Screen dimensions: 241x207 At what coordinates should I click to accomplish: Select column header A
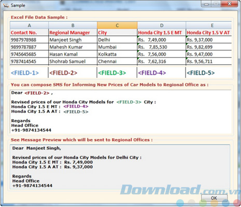coord(30,25)
